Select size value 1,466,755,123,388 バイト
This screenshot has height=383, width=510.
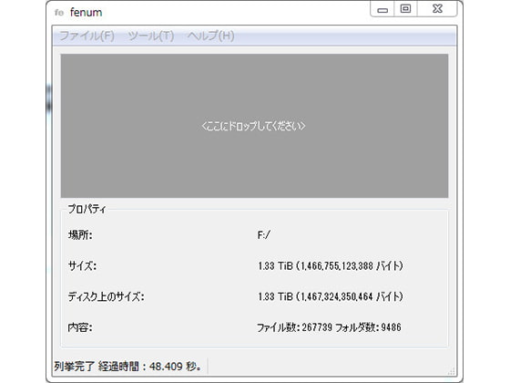click(331, 265)
